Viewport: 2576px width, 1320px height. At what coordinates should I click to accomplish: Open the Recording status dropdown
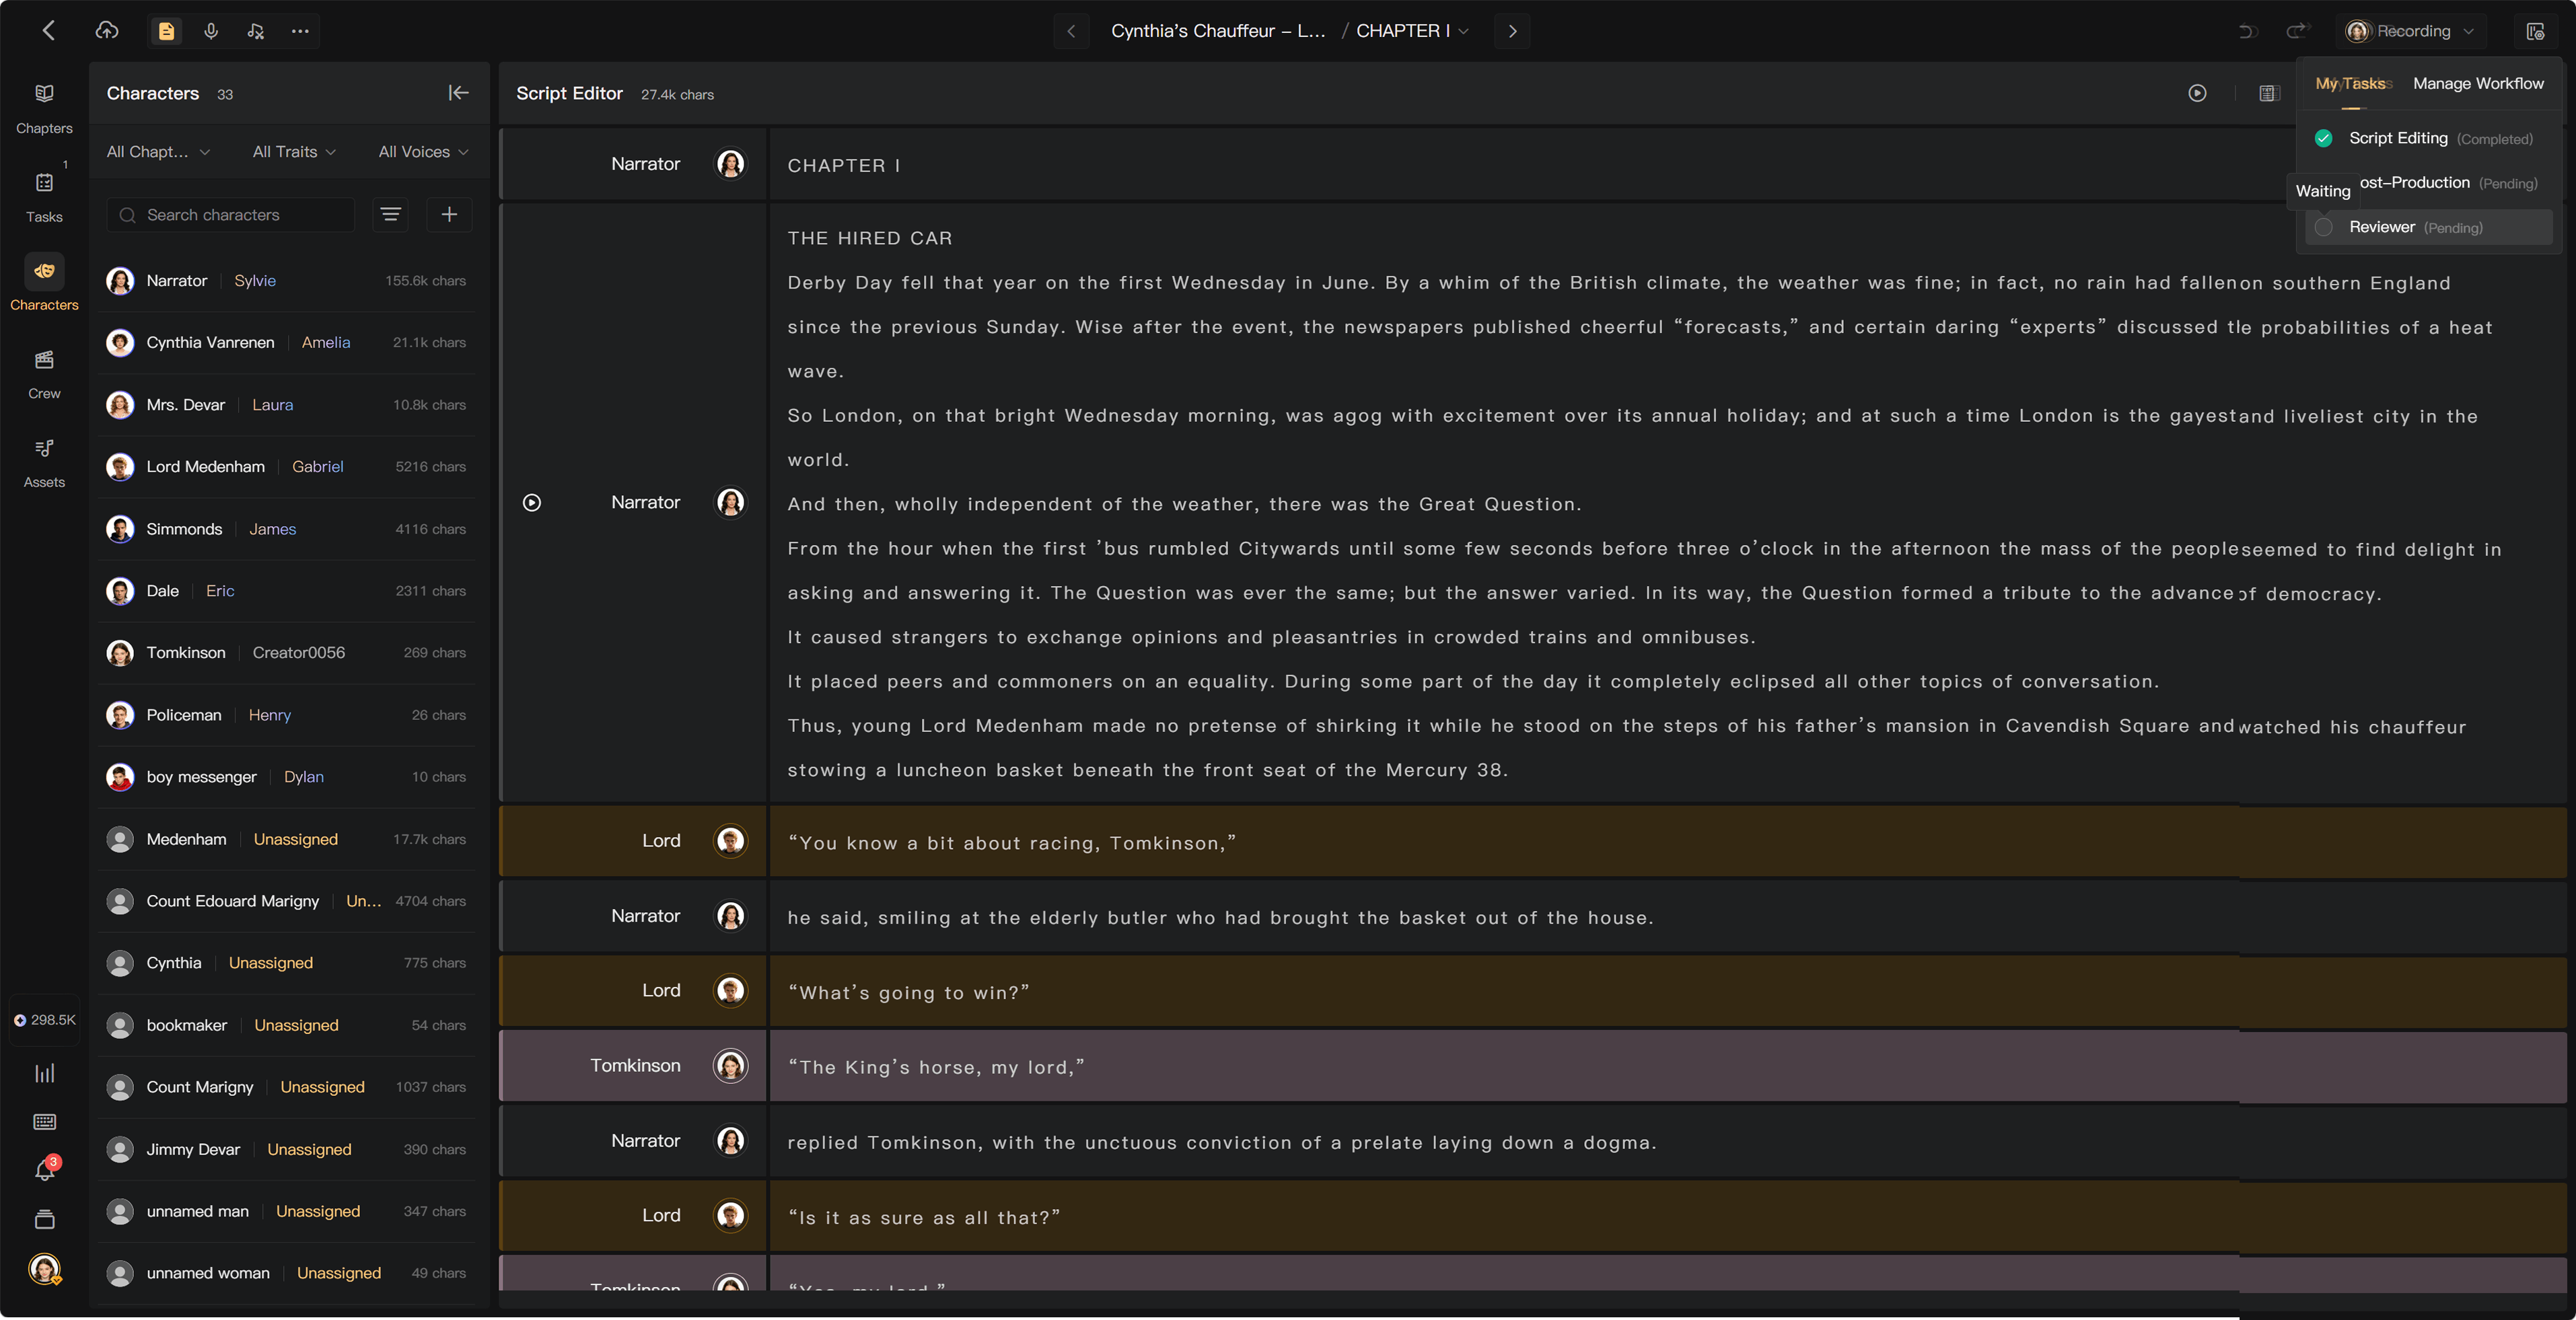pos(2410,31)
